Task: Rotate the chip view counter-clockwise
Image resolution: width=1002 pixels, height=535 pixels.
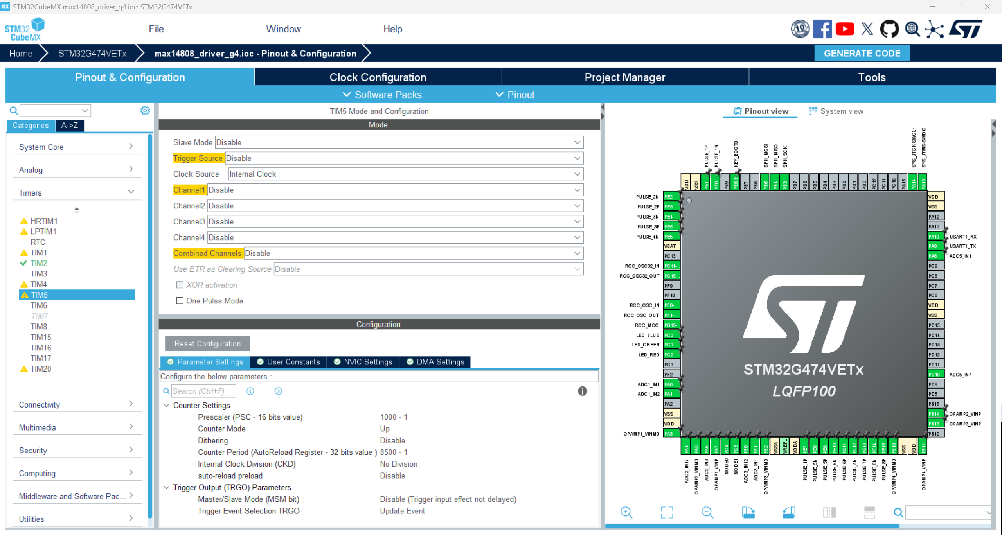Action: pyautogui.click(x=789, y=512)
